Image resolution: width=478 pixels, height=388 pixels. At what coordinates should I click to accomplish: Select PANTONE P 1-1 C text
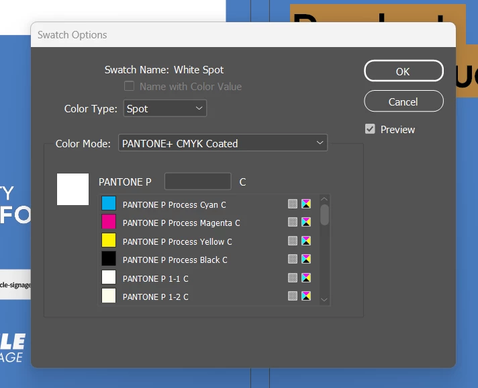[x=156, y=279]
